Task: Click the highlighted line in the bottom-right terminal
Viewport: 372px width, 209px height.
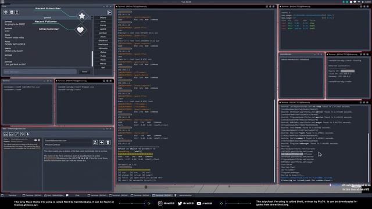Action: (x=292, y=154)
